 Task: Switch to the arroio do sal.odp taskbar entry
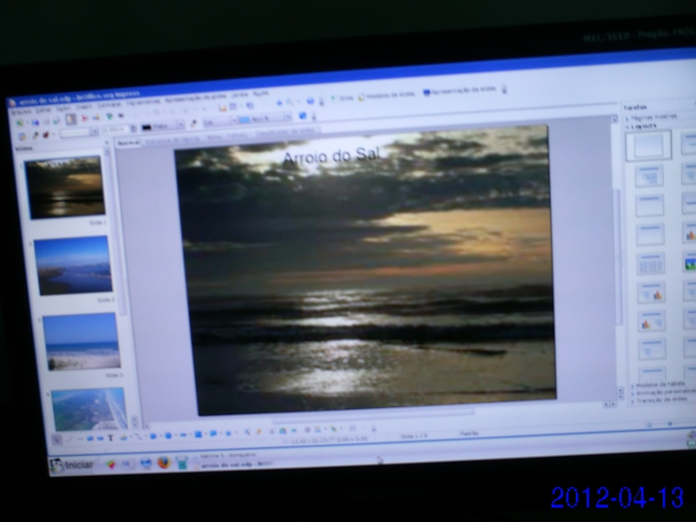tap(234, 465)
